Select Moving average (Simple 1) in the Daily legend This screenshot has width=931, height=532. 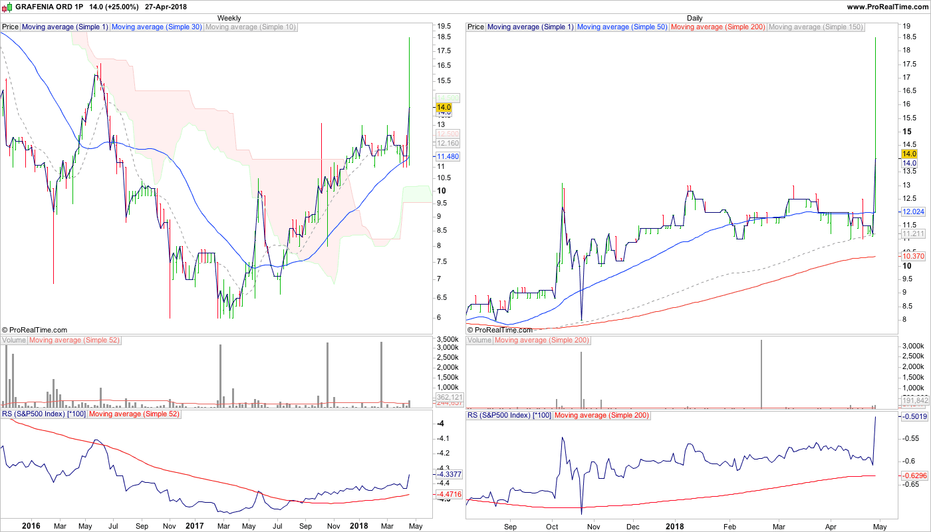point(531,27)
